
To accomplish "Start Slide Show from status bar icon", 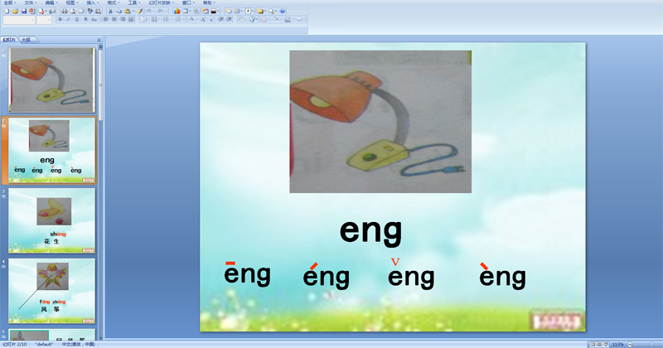I will pyautogui.click(x=607, y=345).
